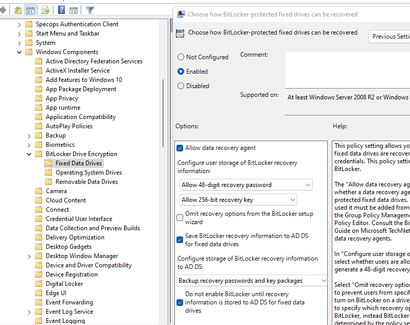Collapse the BitLocker Drive Encryption node
410x325 pixels.
coord(29,154)
